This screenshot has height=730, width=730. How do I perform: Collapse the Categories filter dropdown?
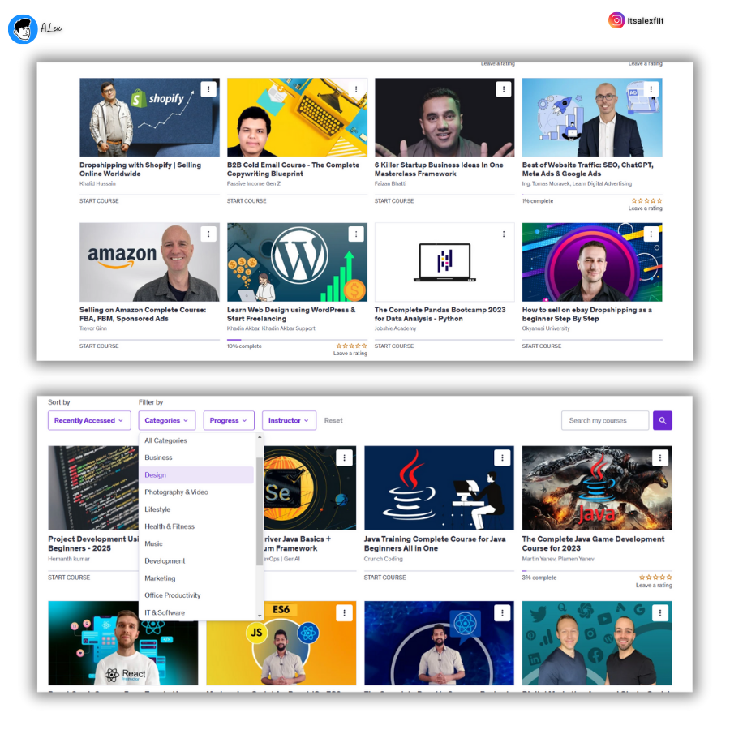click(x=166, y=420)
